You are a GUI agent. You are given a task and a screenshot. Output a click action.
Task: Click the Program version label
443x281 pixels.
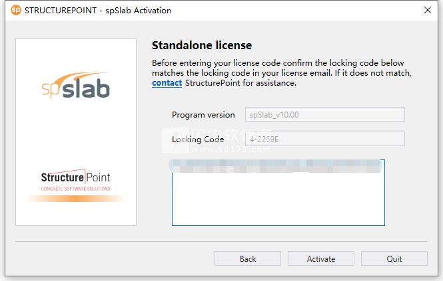pos(203,115)
